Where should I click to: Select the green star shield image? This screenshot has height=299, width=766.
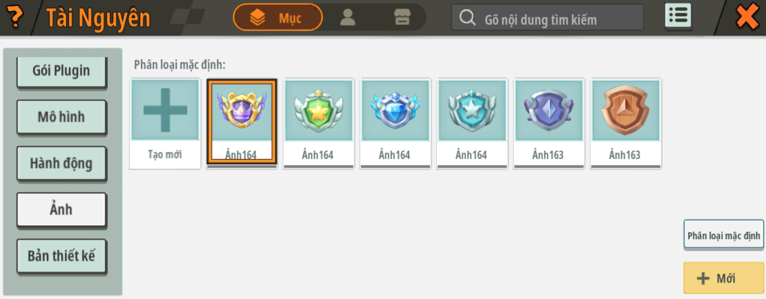(318, 123)
